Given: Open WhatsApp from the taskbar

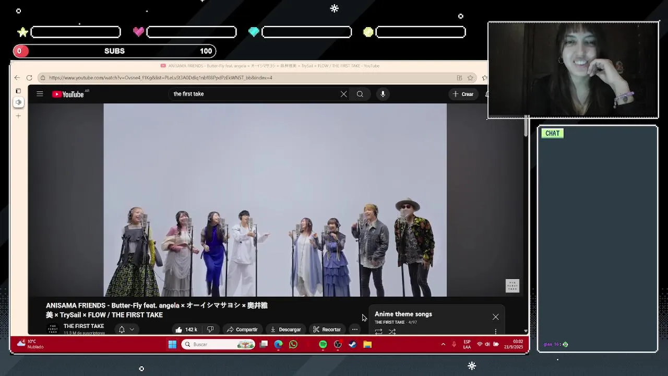Looking at the screenshot, I should pos(293,345).
